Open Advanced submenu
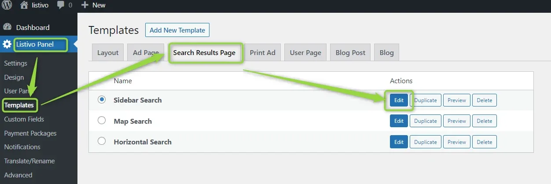551x184 pixels. coord(18,175)
